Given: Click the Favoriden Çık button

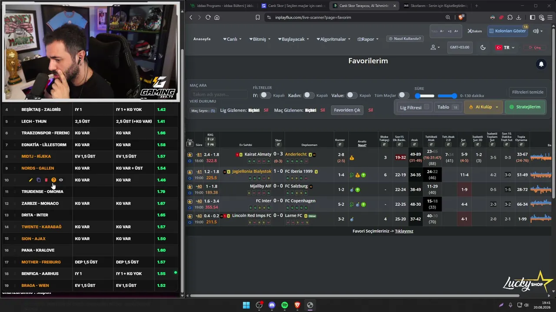Looking at the screenshot, I should pyautogui.click(x=346, y=110).
